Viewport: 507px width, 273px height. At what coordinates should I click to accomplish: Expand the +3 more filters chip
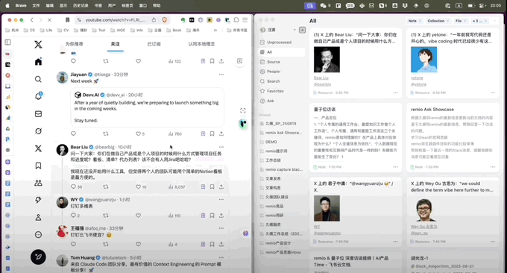[480, 21]
